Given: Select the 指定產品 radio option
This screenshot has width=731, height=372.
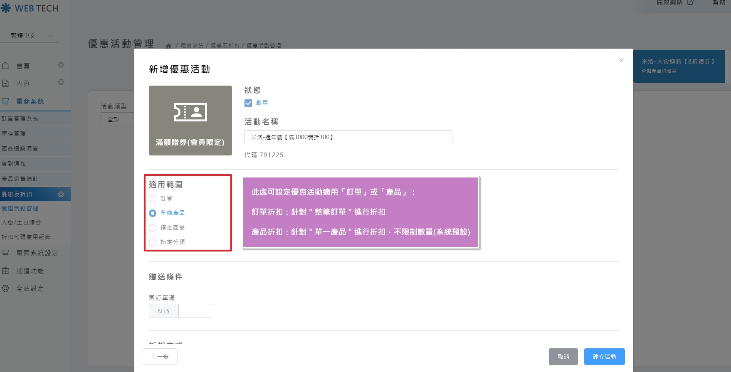Looking at the screenshot, I should 153,228.
